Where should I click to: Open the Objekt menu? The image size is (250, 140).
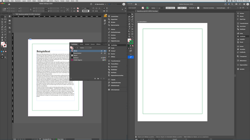(x=34, y=1)
